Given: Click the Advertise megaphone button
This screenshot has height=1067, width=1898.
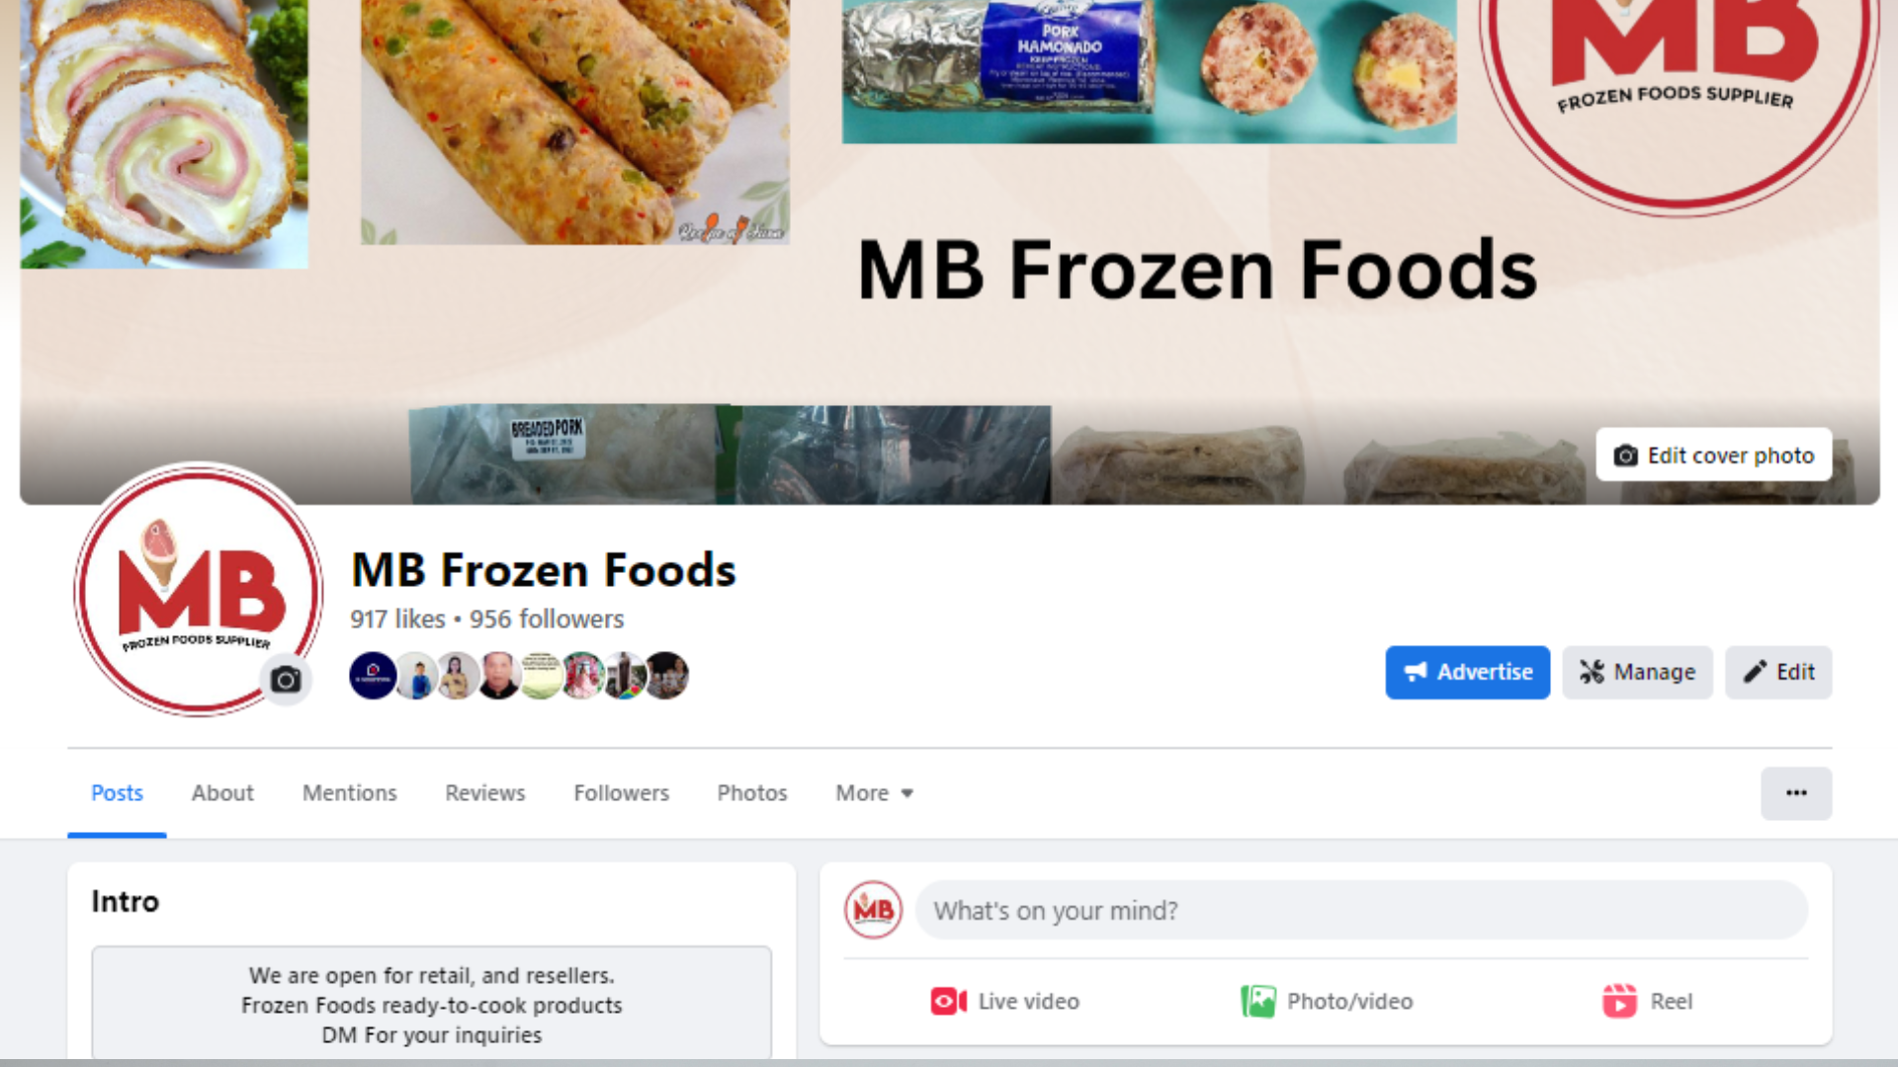Looking at the screenshot, I should (x=1467, y=673).
